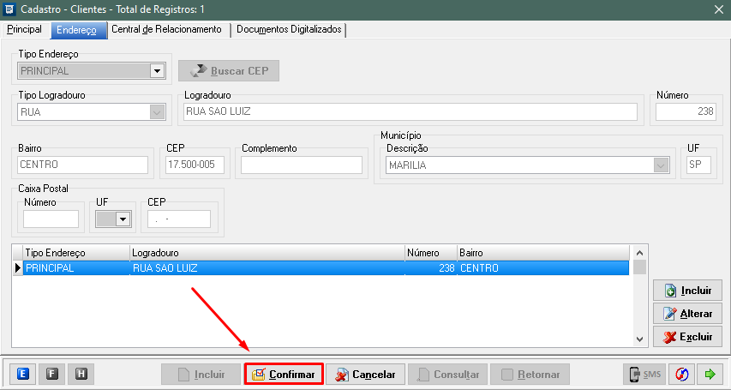731x390 pixels.
Task: Open the Município Descrição dropdown
Action: click(661, 165)
